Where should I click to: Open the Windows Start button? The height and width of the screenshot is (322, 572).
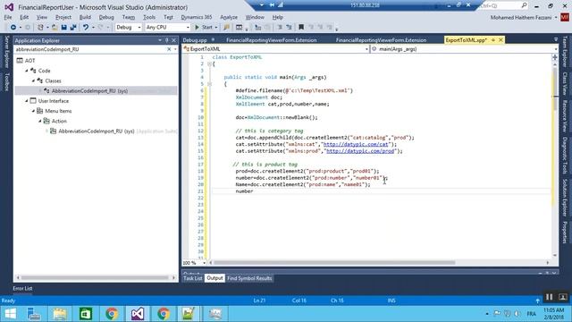pyautogui.click(x=10, y=314)
